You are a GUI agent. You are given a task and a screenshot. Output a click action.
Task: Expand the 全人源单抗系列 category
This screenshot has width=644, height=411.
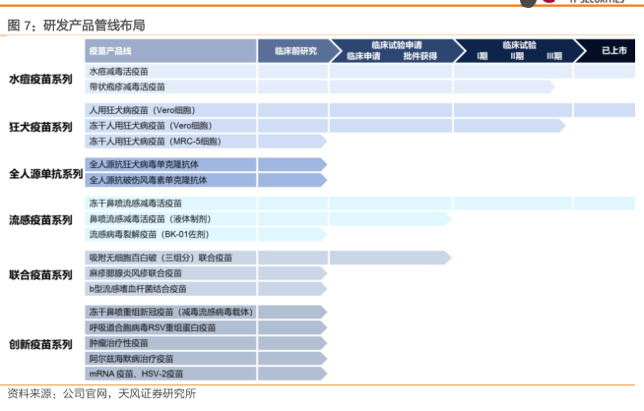tap(44, 174)
